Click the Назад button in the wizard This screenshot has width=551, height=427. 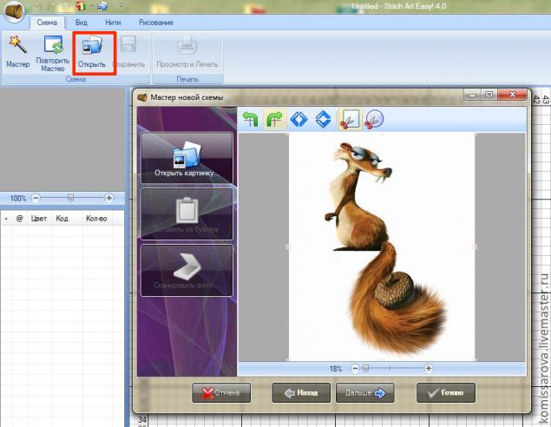click(301, 392)
